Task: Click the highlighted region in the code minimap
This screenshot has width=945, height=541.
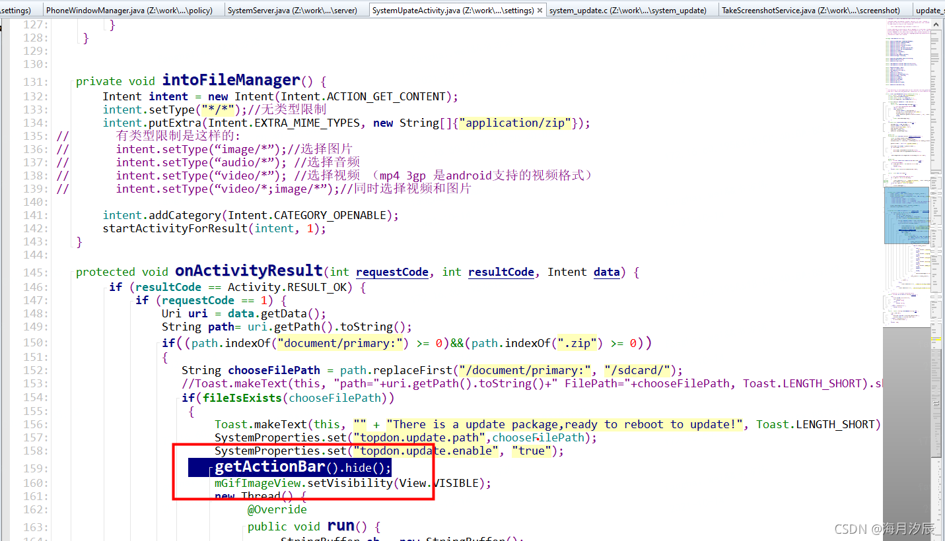Action: coord(906,214)
